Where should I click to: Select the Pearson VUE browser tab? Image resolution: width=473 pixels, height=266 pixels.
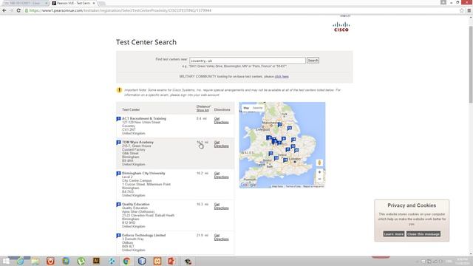pos(73,3)
